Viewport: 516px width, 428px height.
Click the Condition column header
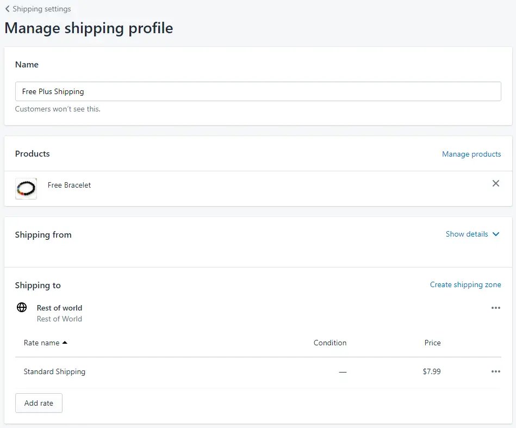pyautogui.click(x=330, y=343)
